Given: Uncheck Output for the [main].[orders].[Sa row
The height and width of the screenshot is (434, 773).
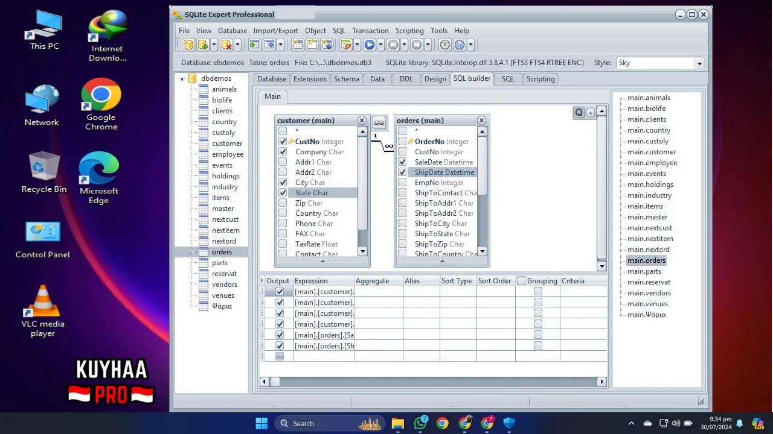Looking at the screenshot, I should point(280,335).
